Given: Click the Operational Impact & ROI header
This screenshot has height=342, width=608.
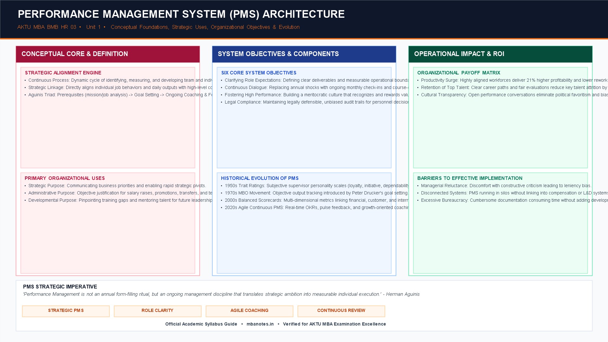Looking at the screenshot, I should (x=500, y=54).
